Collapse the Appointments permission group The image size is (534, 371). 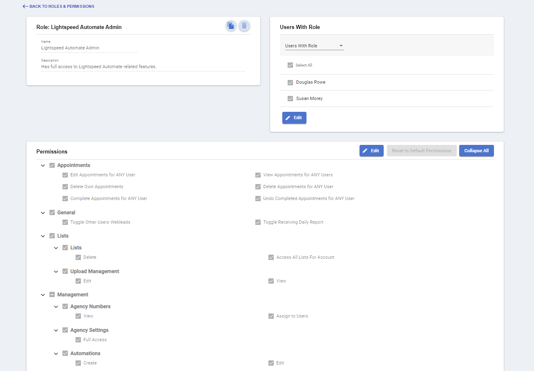pyautogui.click(x=43, y=166)
